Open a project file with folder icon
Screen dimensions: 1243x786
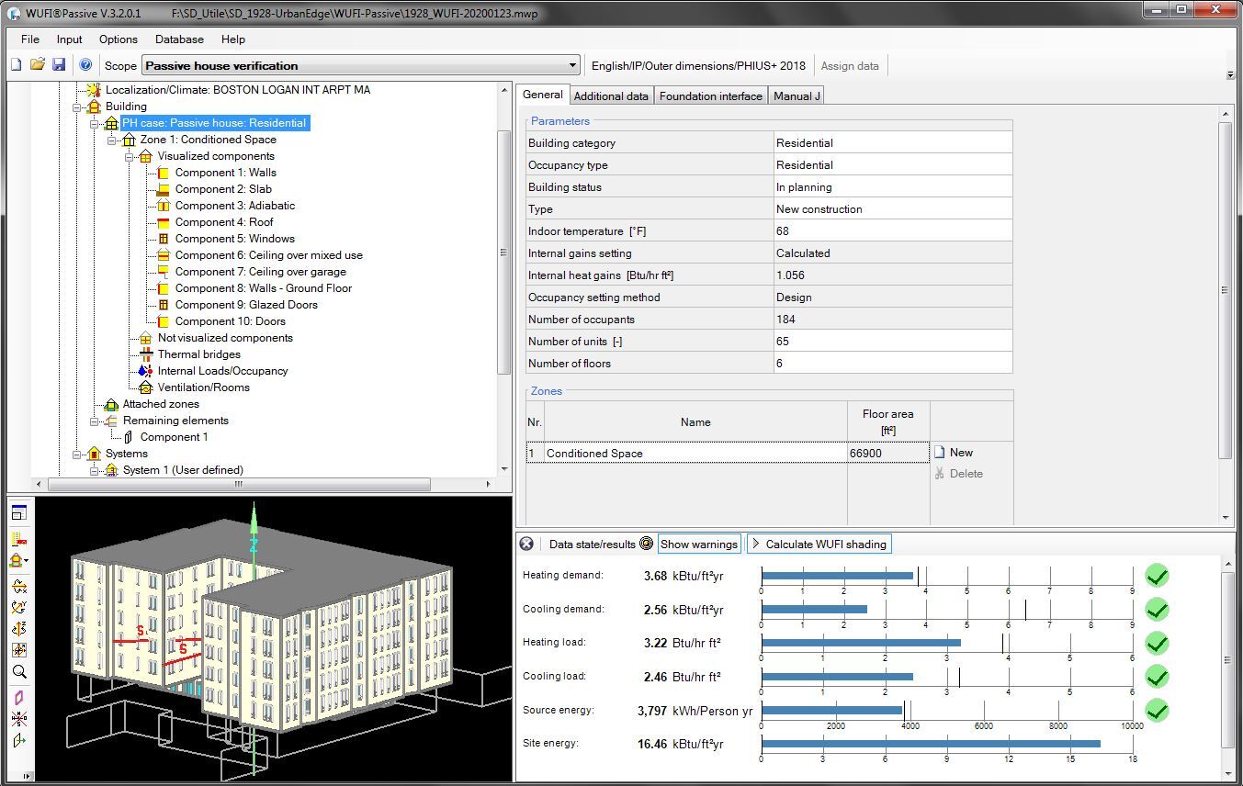[38, 65]
